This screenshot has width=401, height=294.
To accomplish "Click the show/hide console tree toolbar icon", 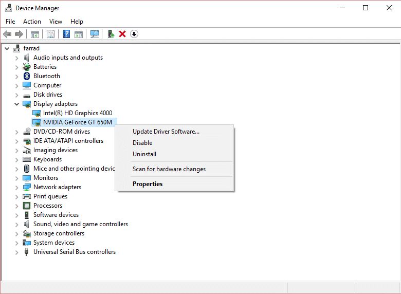I will (35, 34).
